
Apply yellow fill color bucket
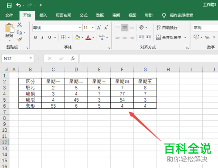pos(77,38)
